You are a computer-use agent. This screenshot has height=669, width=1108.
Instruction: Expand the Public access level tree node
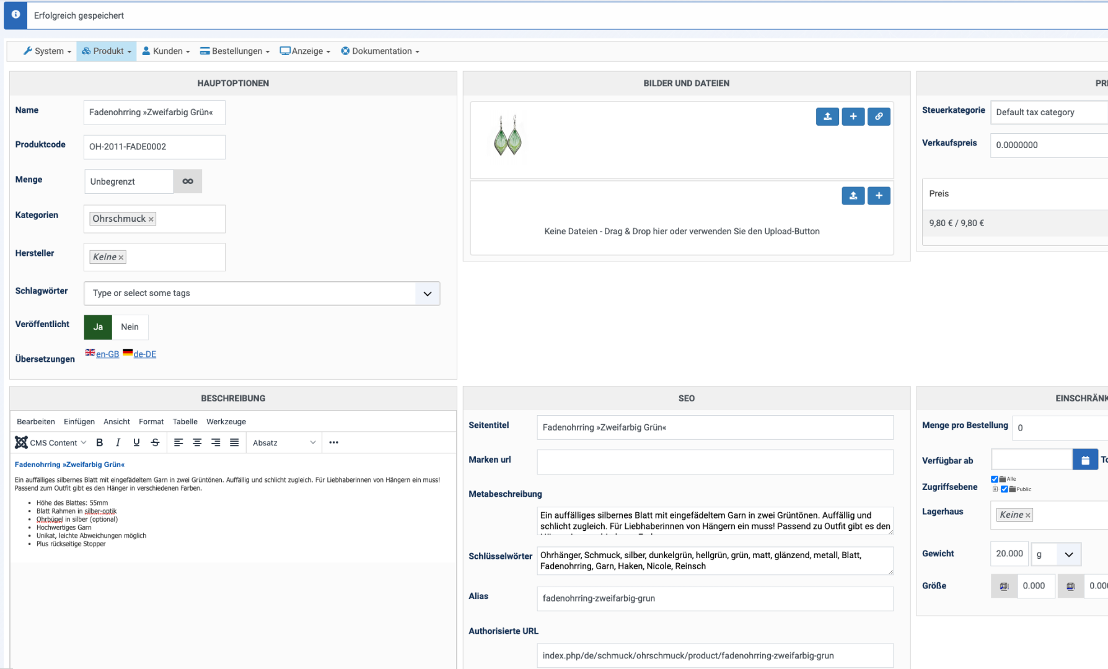click(x=995, y=489)
